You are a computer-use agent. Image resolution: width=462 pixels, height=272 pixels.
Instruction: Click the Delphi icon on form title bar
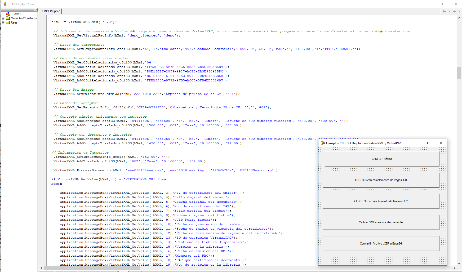point(323,143)
